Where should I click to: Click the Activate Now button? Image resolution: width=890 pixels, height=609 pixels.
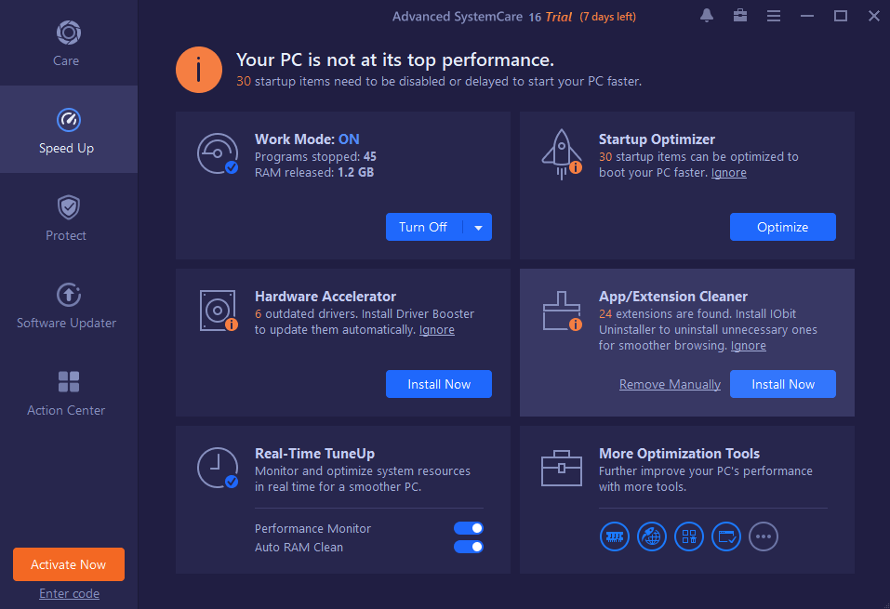tap(69, 564)
